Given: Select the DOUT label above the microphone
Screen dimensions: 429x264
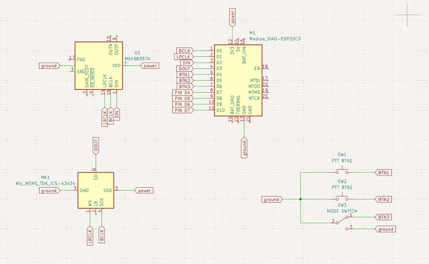Looking at the screenshot, I should tap(96, 146).
